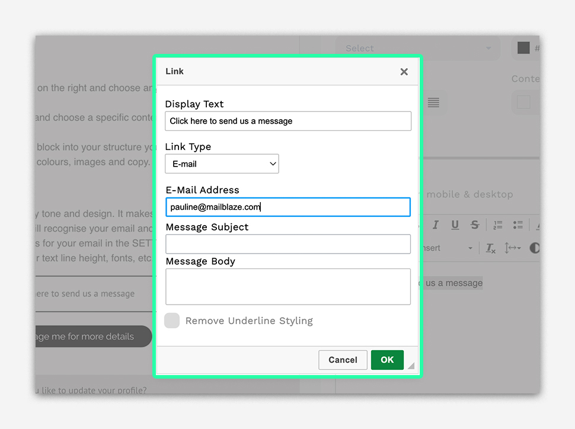Toggle Remove Underline Styling checkbox
Viewport: 575px width, 429px height.
coord(172,321)
